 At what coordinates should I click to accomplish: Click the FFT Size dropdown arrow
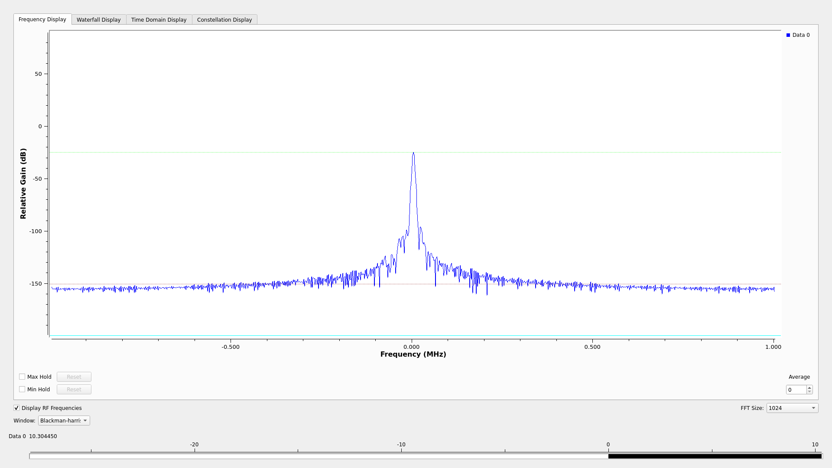[x=813, y=408]
